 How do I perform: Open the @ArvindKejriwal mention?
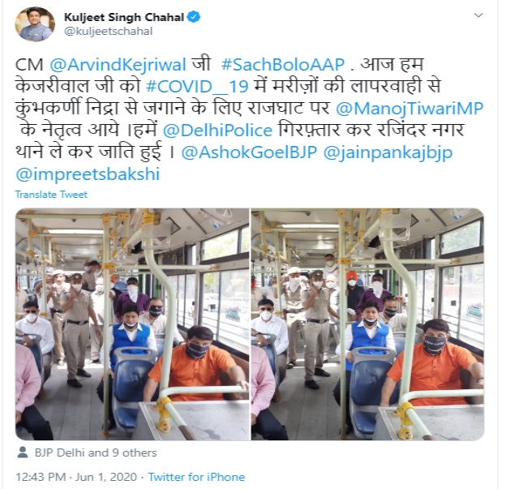tap(118, 65)
